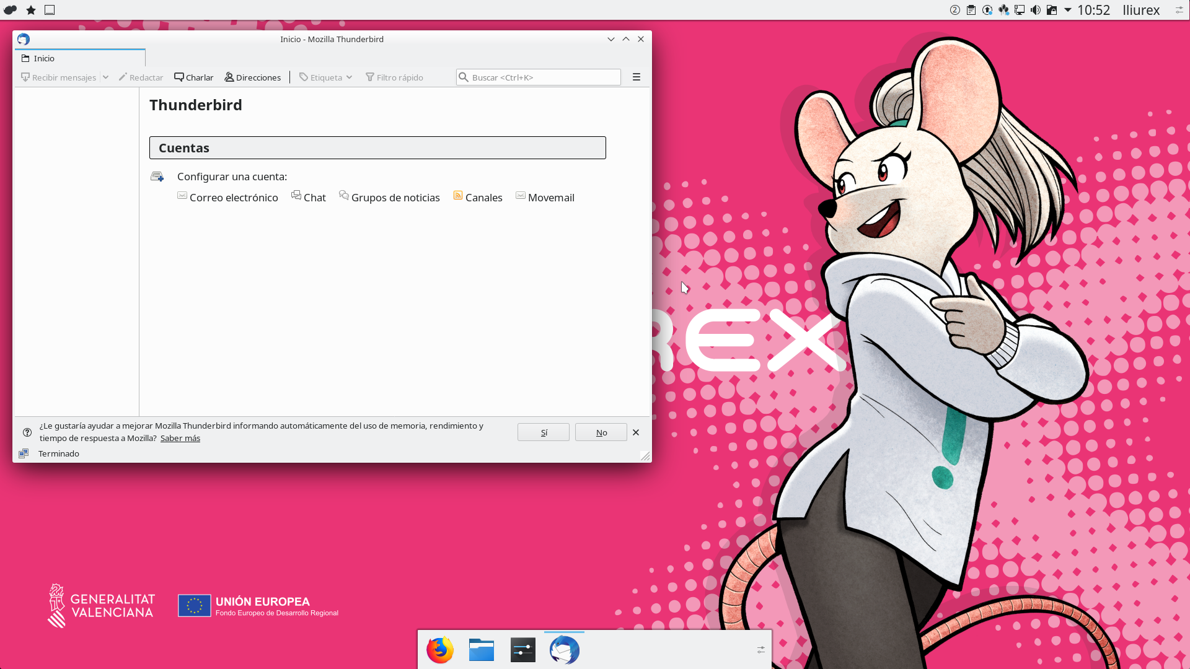Screen dimensions: 1190x669
Task: Expand the Recibir mensajes dropdown arrow
Action: [105, 77]
